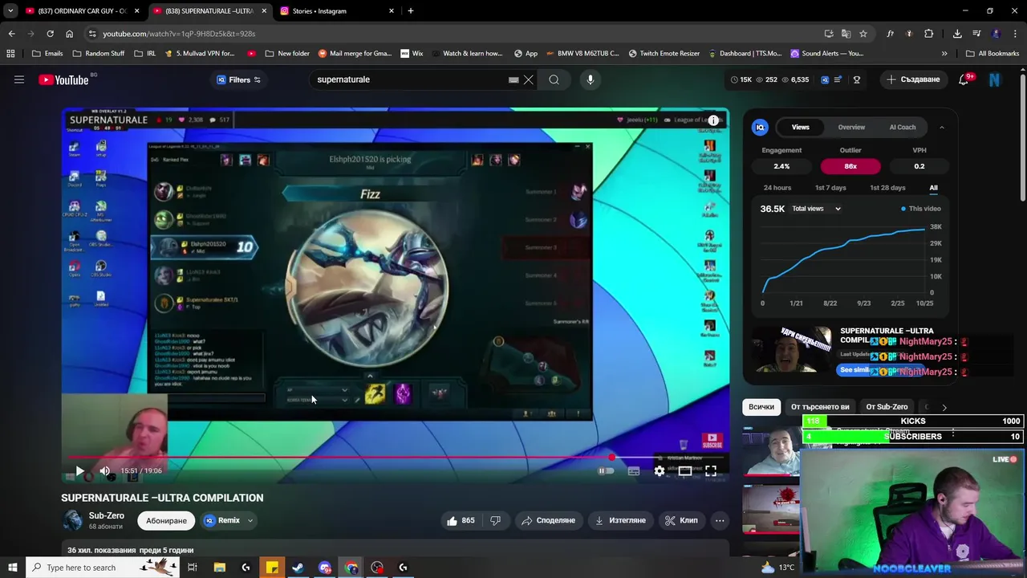The height and width of the screenshot is (578, 1027).
Task: Click the Outlier 86x badge
Action: coord(850,166)
